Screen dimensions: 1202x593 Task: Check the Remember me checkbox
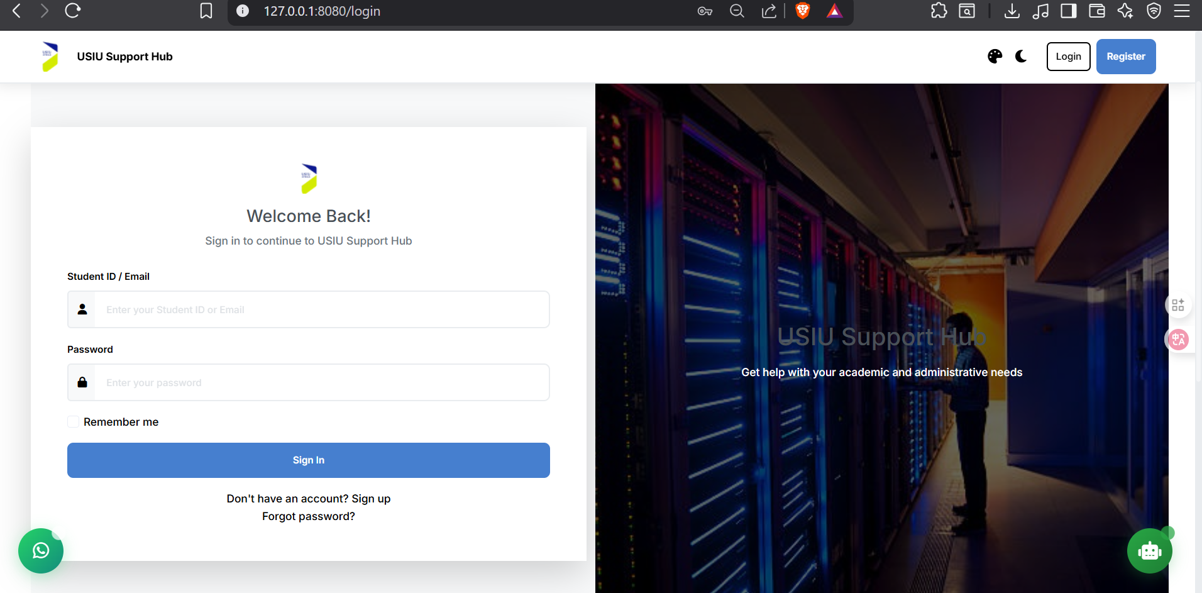point(74,422)
